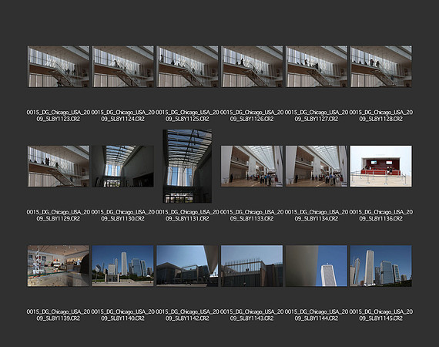Select museum exterior thumbnail SL8Y1142.CR2
This screenshot has width=439, height=347.
coord(187,266)
